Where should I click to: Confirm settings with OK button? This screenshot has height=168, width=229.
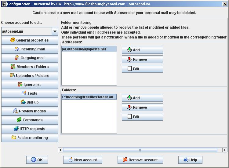point(37,160)
